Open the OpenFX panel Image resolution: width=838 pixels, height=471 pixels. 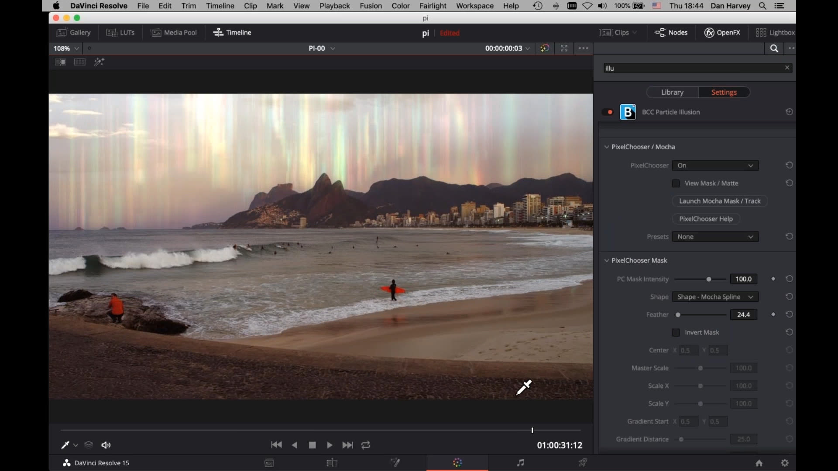click(721, 32)
